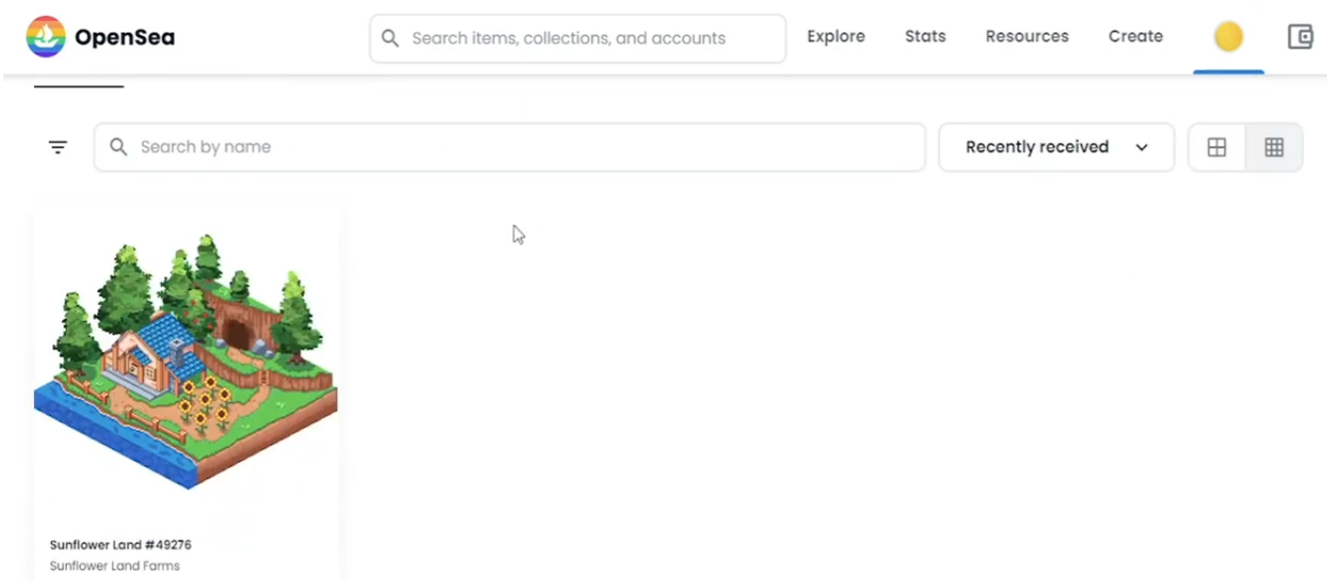1327x581 pixels.
Task: Switch to small grid view
Action: point(1274,148)
